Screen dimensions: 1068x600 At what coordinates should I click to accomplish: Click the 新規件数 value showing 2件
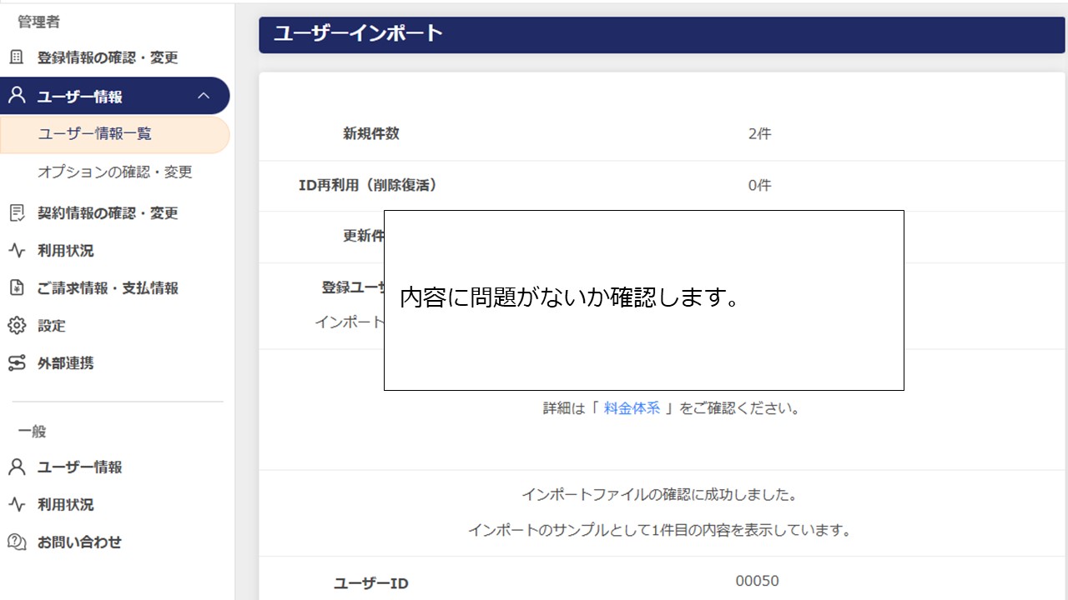click(x=758, y=133)
